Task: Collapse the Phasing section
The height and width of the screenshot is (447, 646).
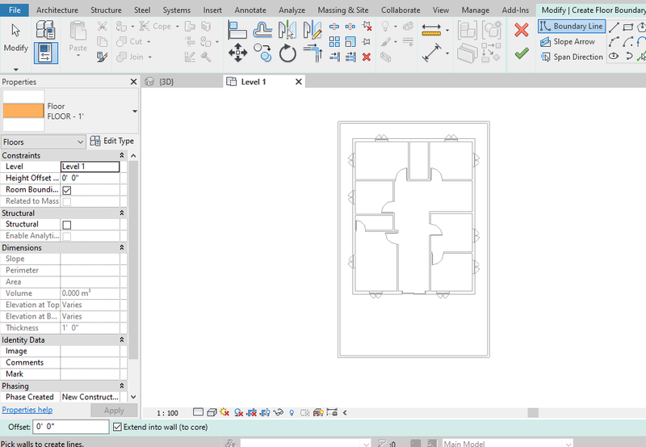Action: tap(122, 386)
